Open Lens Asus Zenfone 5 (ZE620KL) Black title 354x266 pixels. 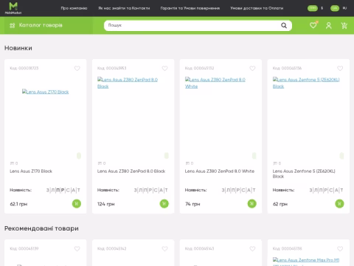304,174
